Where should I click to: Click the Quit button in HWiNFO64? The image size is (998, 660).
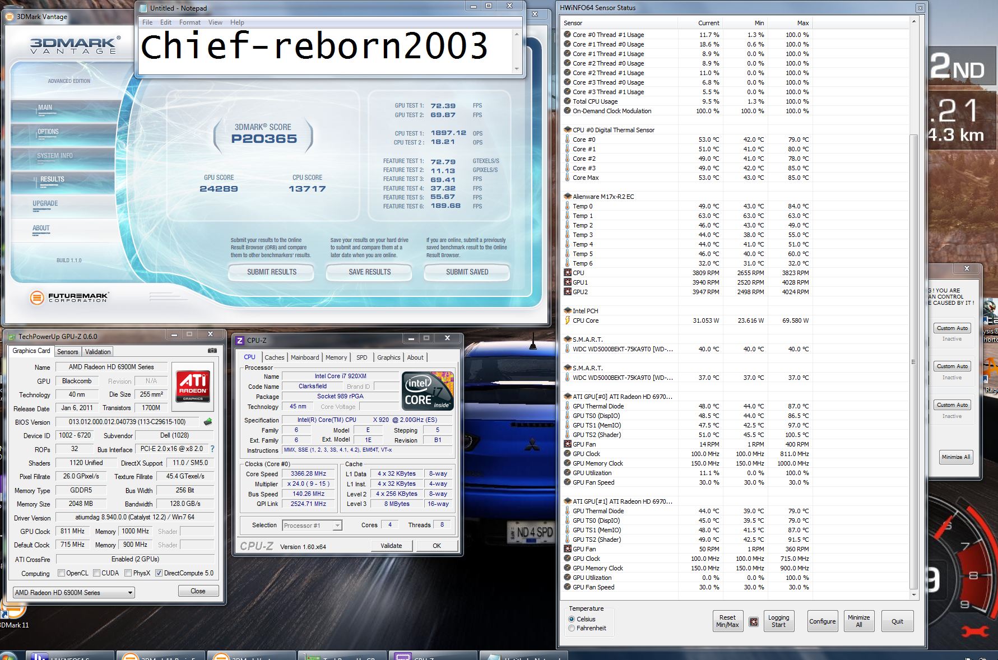[x=897, y=621]
